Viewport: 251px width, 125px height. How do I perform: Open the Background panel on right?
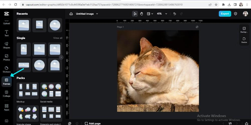244,29
